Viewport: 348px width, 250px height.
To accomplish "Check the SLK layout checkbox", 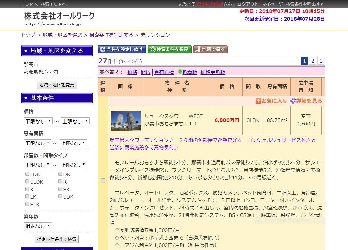I will tap(27, 204).
